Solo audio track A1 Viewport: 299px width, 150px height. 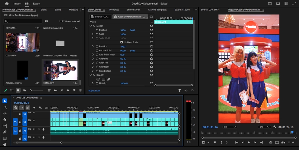[x=39, y=129]
